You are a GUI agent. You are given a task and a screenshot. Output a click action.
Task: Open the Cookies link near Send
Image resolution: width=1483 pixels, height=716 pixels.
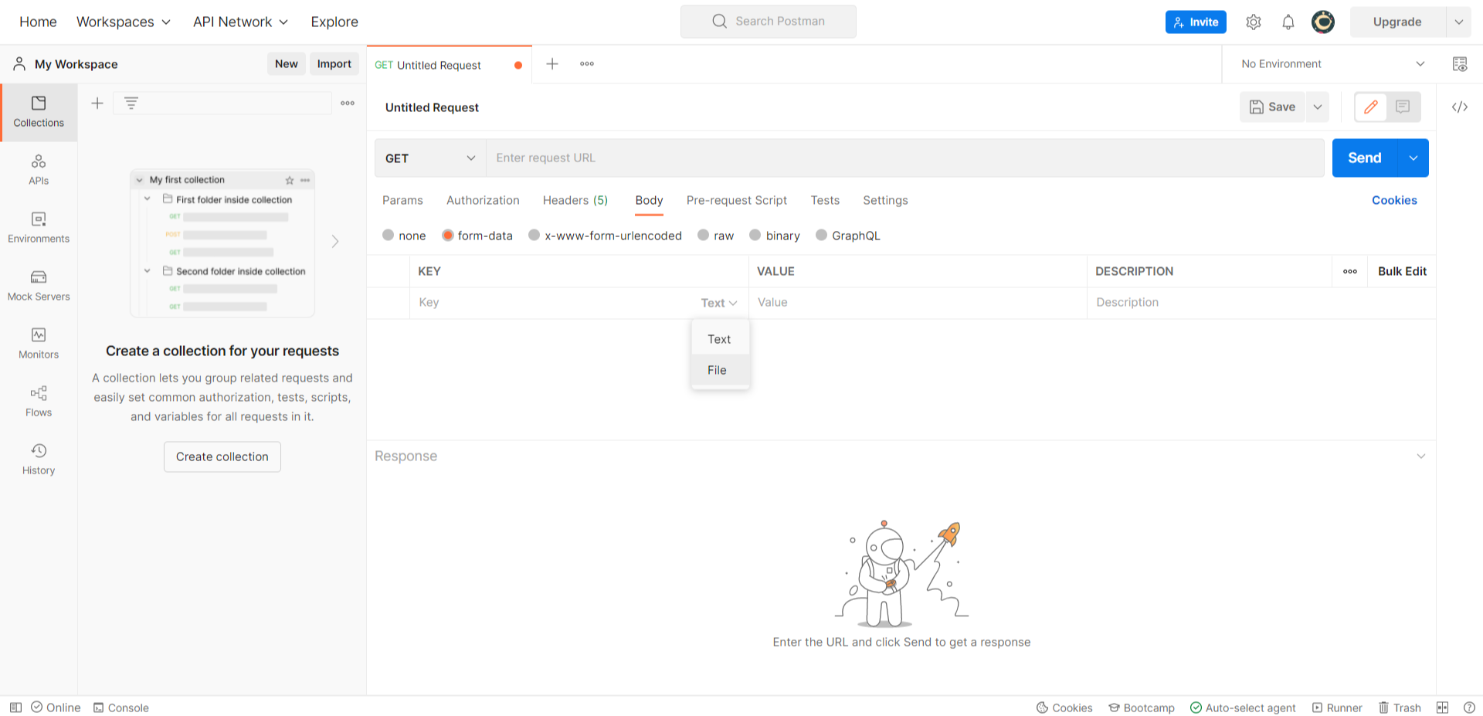click(x=1394, y=200)
